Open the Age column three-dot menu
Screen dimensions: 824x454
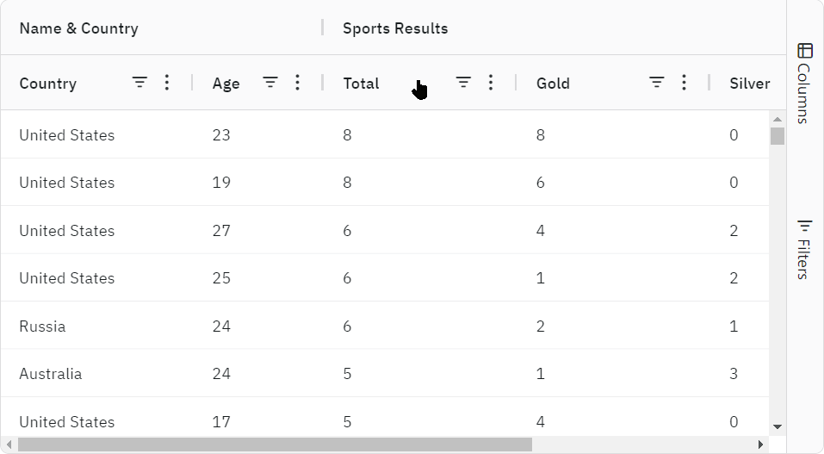coord(297,83)
